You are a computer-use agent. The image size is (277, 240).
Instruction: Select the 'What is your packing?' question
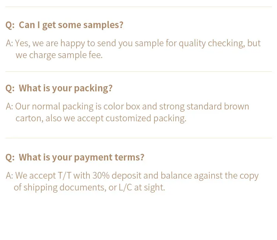pos(65,88)
